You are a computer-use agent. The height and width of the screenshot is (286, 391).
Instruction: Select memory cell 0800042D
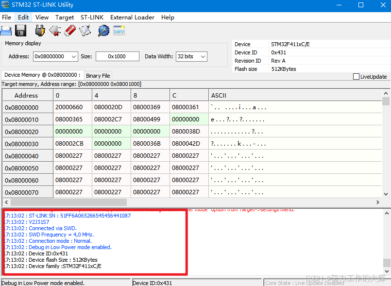[189, 144]
